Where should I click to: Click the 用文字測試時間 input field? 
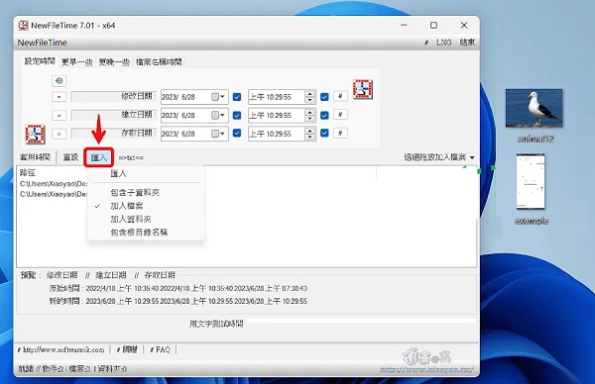pyautogui.click(x=362, y=321)
